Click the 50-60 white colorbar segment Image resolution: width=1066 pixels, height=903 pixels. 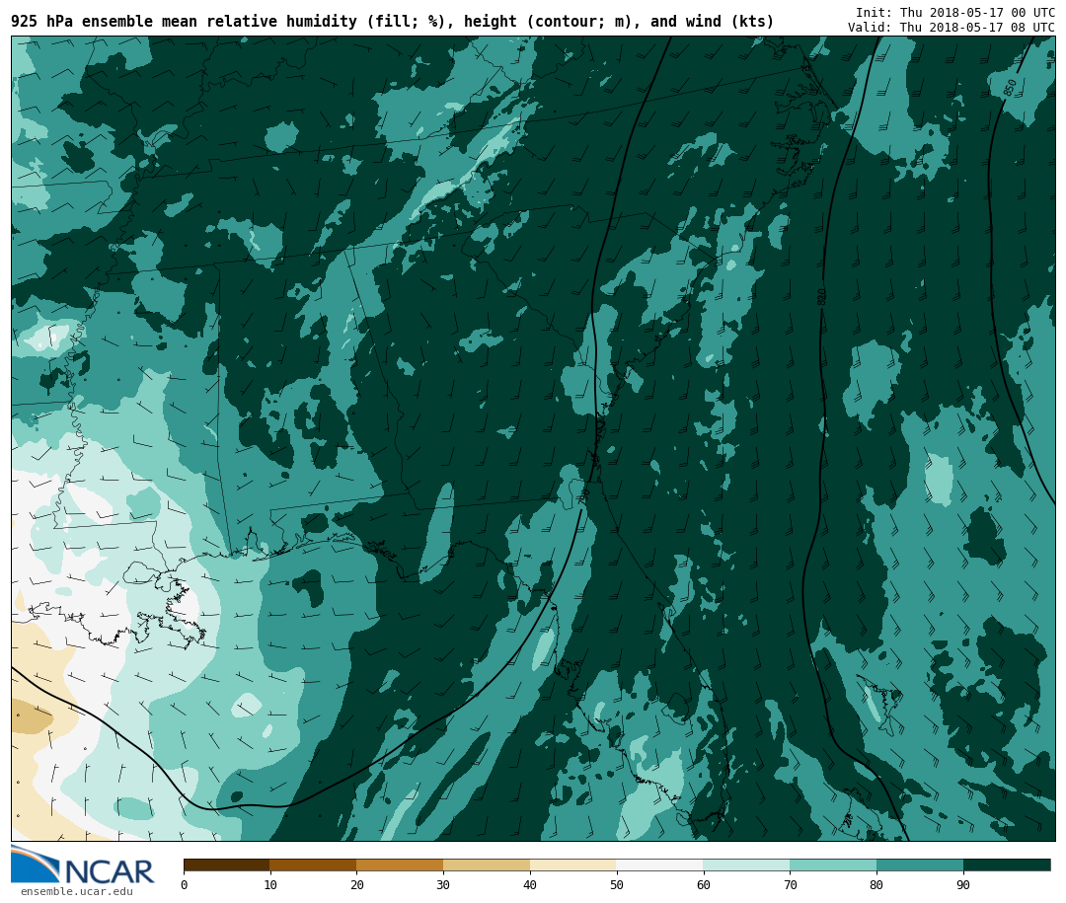click(x=660, y=865)
